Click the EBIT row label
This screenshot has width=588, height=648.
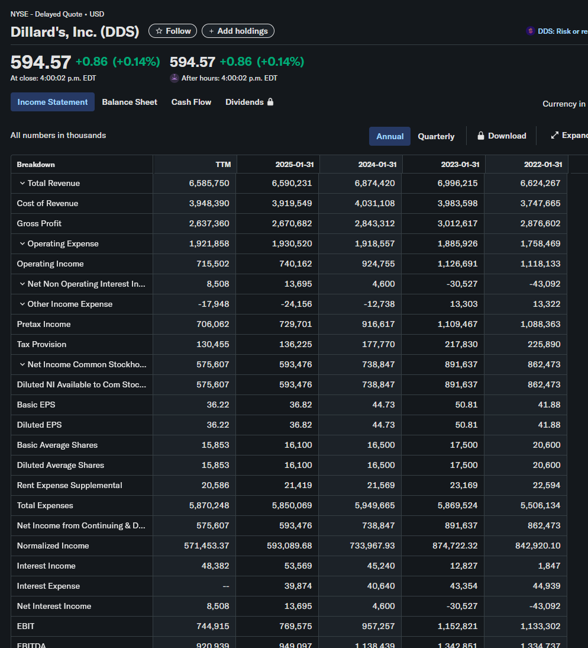25,626
